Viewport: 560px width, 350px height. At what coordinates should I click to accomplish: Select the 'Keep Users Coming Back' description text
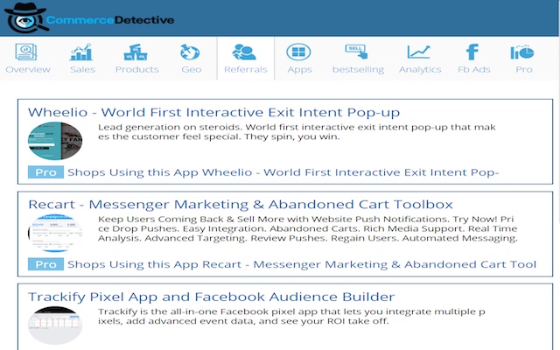coord(308,228)
